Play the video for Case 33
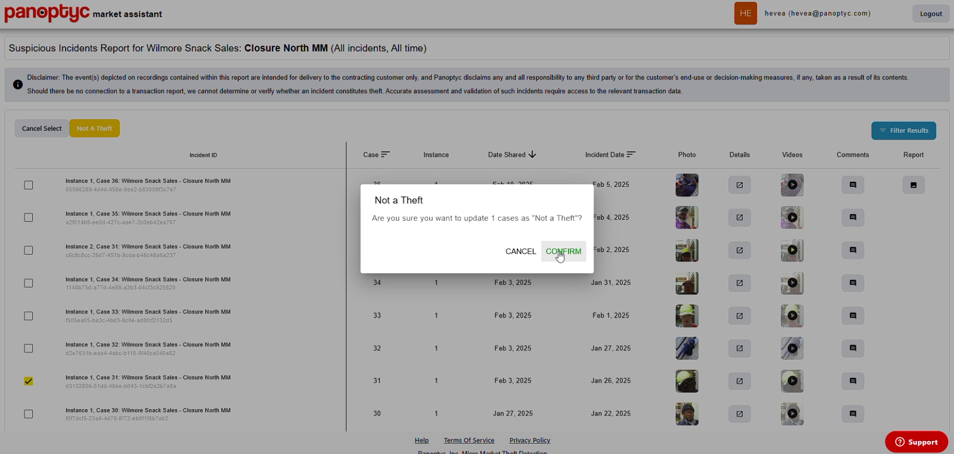The height and width of the screenshot is (454, 954). tap(792, 316)
